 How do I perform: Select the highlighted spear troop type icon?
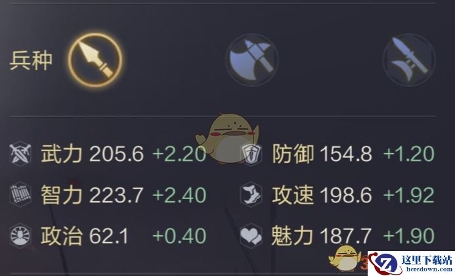click(x=95, y=60)
